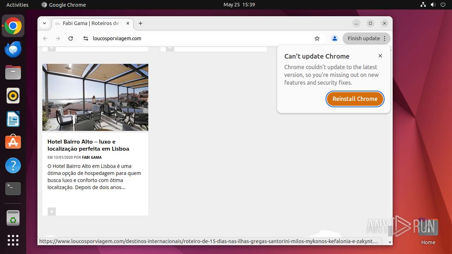Open Ubuntu Software in the dock
Image resolution: width=452 pixels, height=254 pixels.
(13, 142)
